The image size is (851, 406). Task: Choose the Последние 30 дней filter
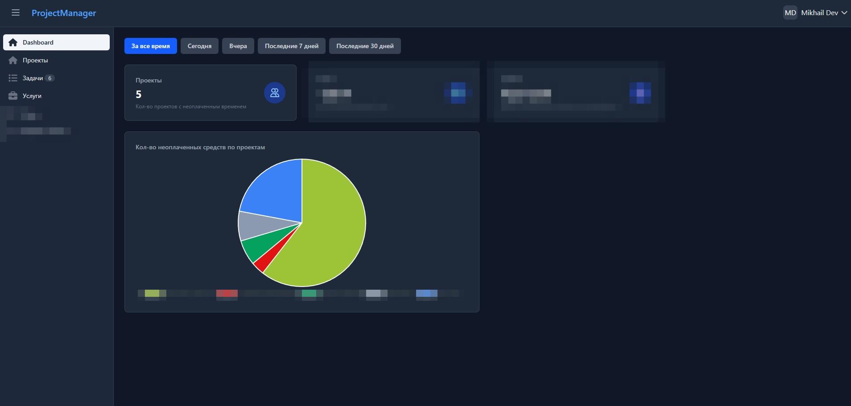(x=365, y=46)
